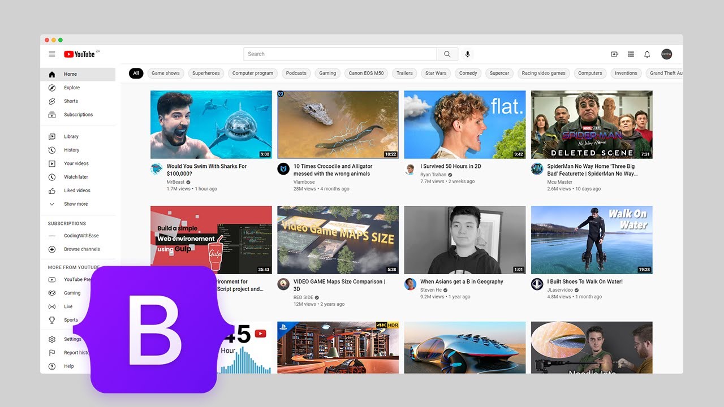
Task: Click the magnifier search button
Action: [x=447, y=54]
